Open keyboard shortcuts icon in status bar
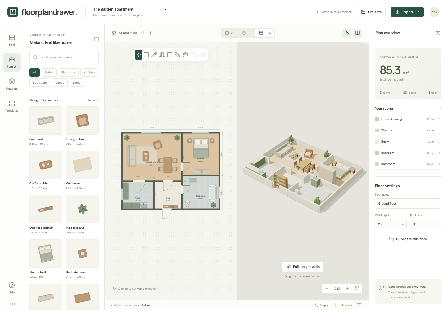447x310 pixels. 359,305
